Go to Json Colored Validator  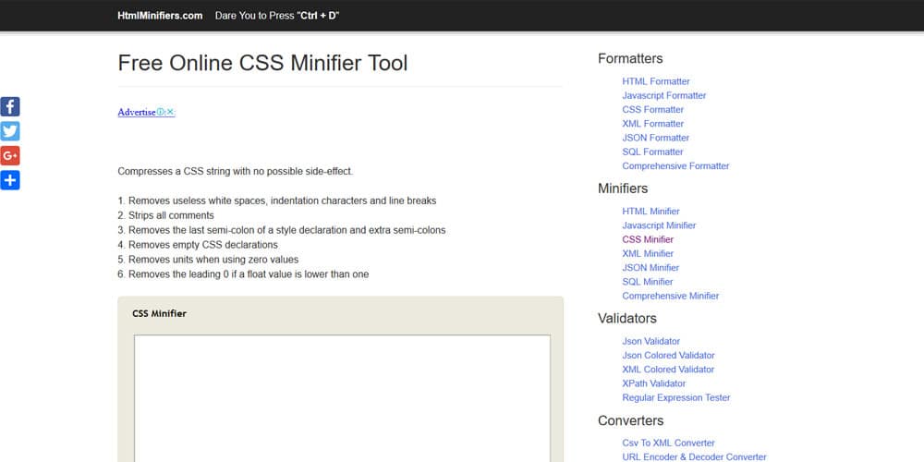click(x=668, y=356)
